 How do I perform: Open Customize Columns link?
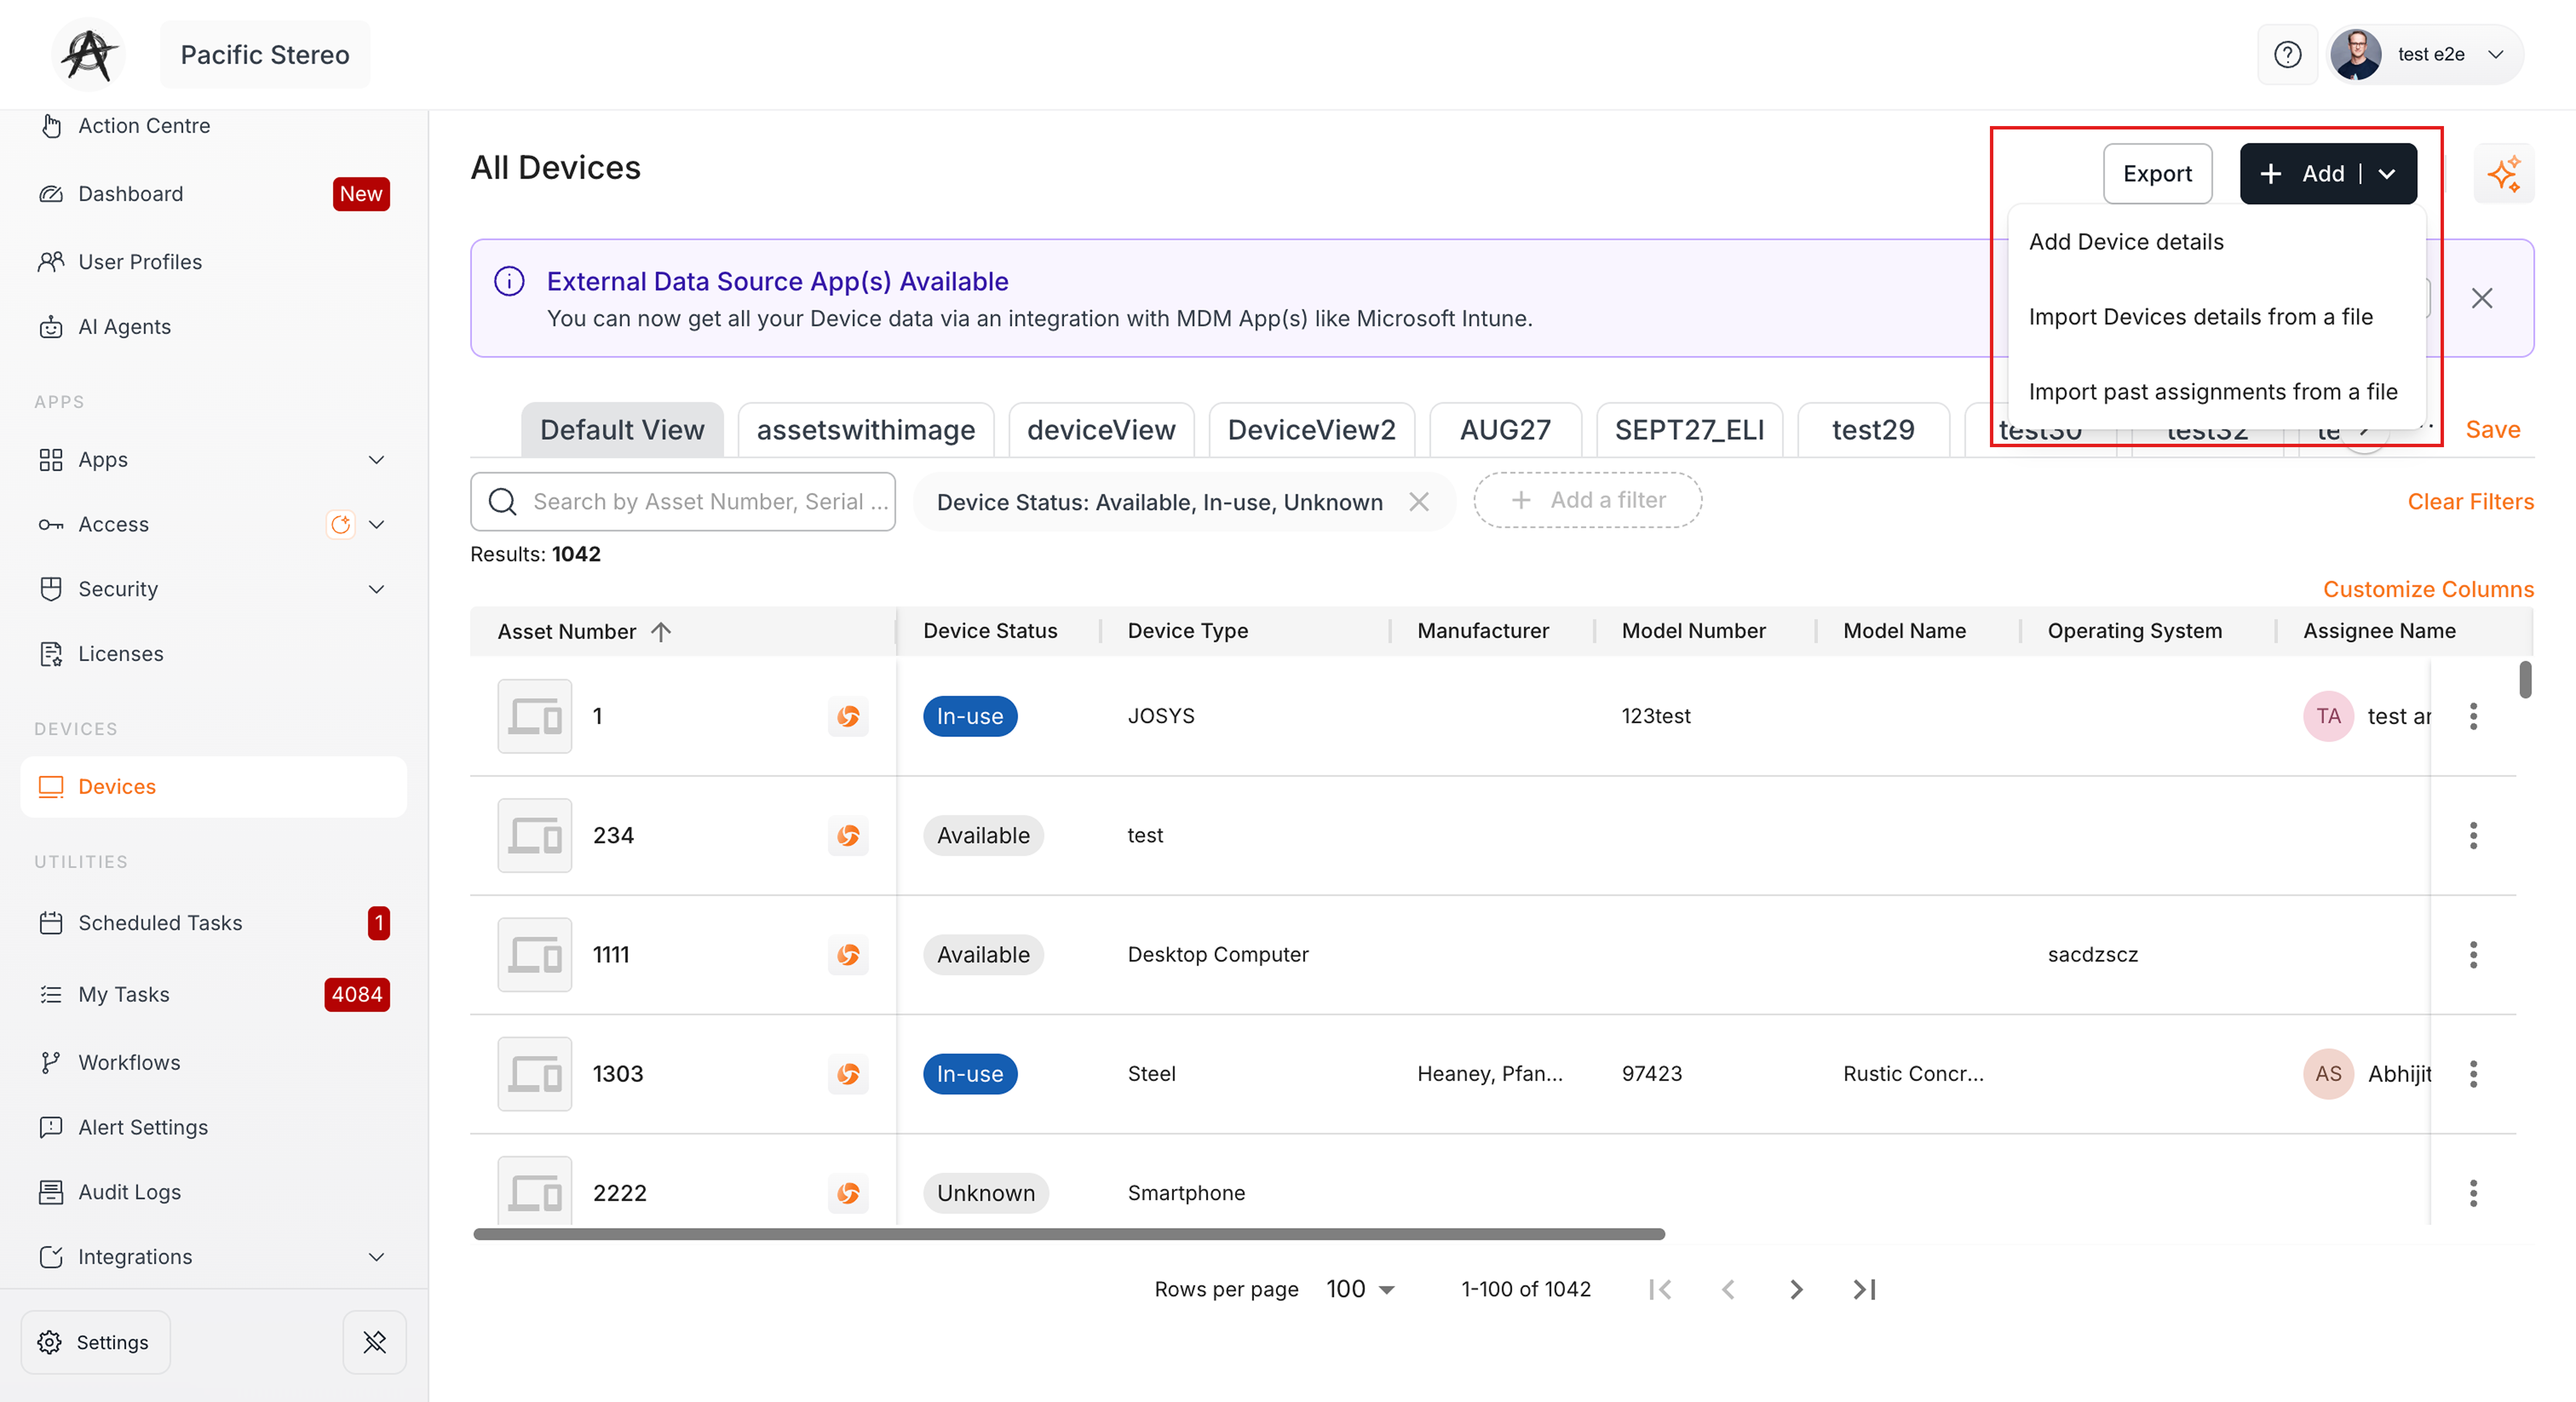tap(2428, 590)
